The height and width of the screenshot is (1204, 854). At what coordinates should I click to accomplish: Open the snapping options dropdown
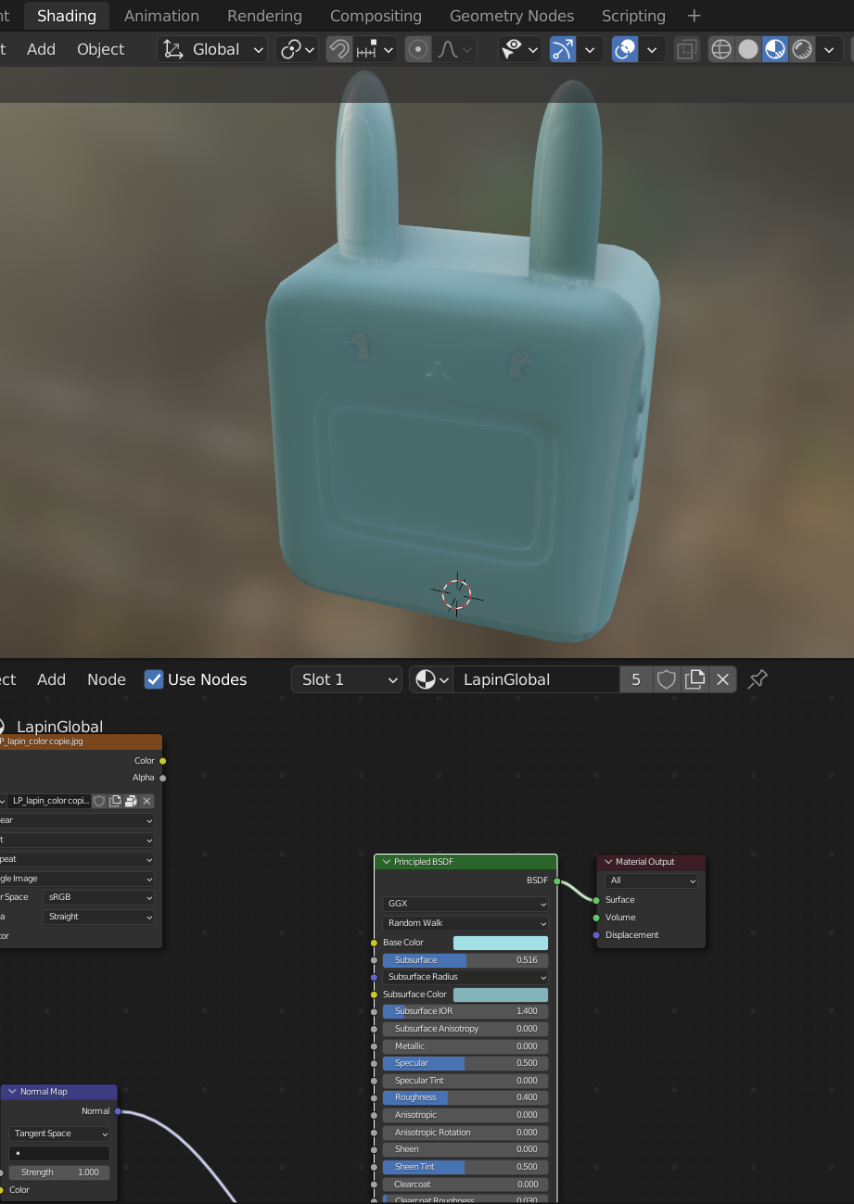pyautogui.click(x=376, y=49)
